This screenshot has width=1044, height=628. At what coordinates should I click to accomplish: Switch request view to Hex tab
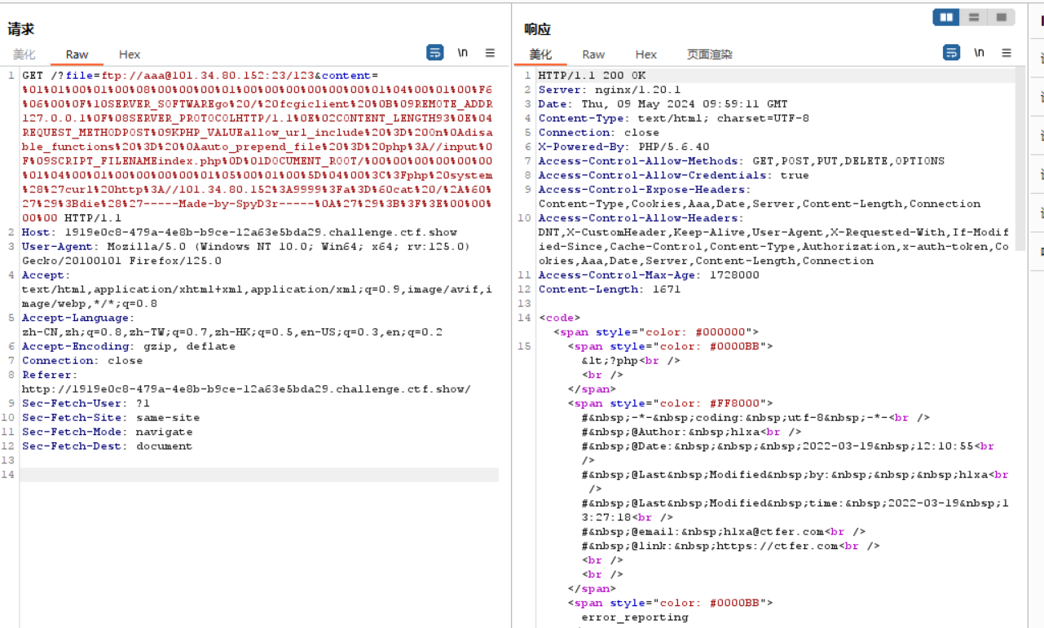point(130,55)
